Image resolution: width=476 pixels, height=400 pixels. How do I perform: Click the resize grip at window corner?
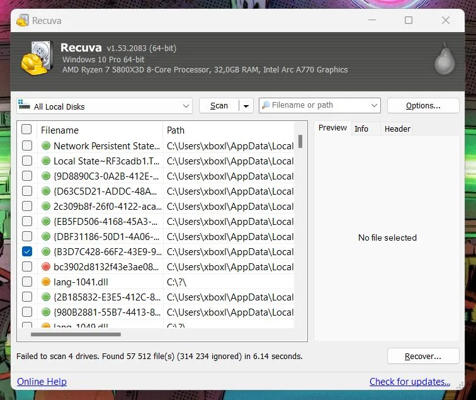460,386
